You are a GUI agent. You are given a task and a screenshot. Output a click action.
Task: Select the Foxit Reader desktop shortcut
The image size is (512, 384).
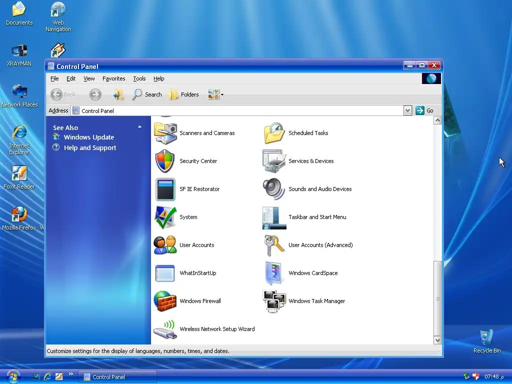click(x=19, y=178)
